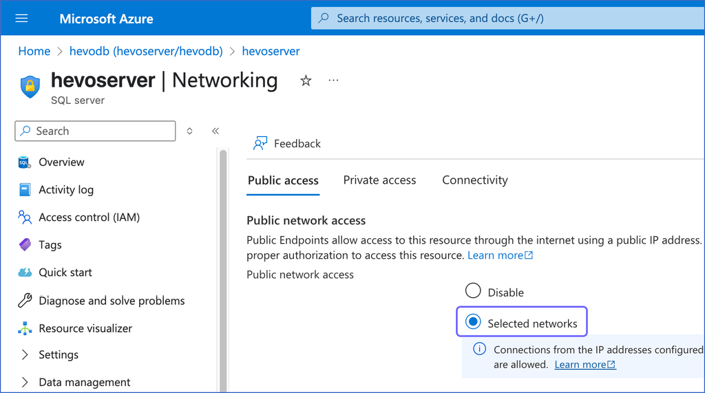Click the info icon in connections notice
Image resolution: width=705 pixels, height=393 pixels.
[479, 349]
